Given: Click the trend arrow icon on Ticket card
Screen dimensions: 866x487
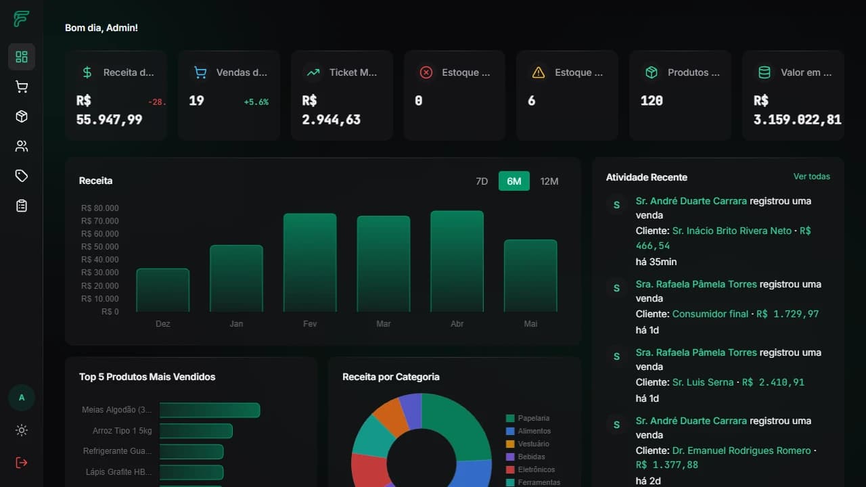Looking at the screenshot, I should [x=313, y=72].
